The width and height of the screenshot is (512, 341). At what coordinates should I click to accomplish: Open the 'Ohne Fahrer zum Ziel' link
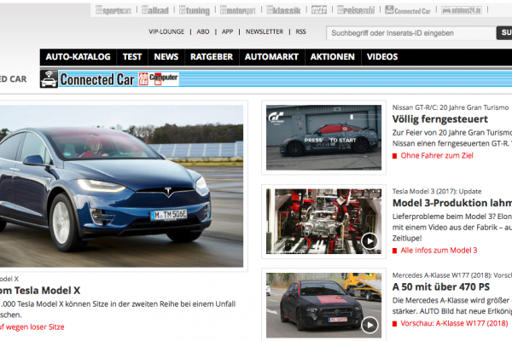pos(437,156)
